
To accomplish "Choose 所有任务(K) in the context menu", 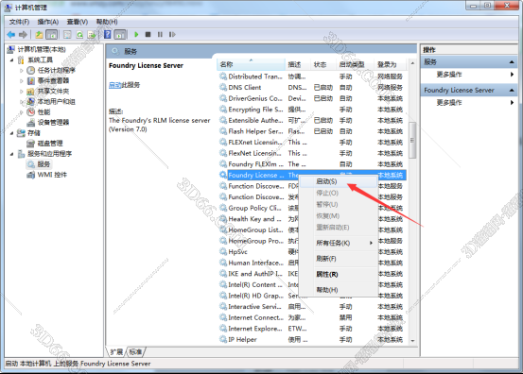I will (339, 243).
